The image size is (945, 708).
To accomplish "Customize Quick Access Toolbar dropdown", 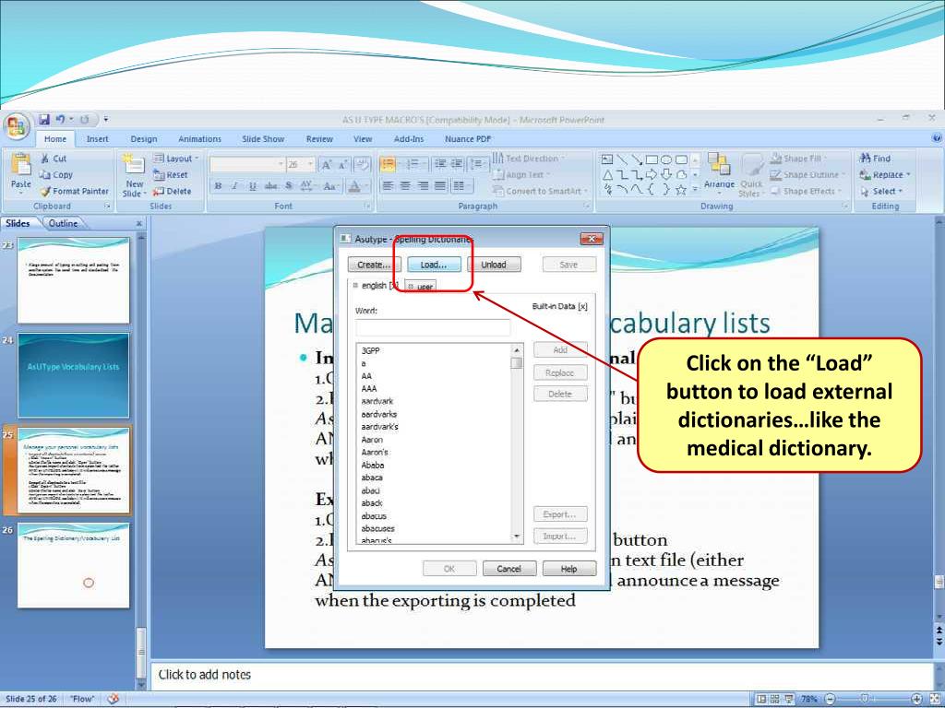I will pos(105,119).
